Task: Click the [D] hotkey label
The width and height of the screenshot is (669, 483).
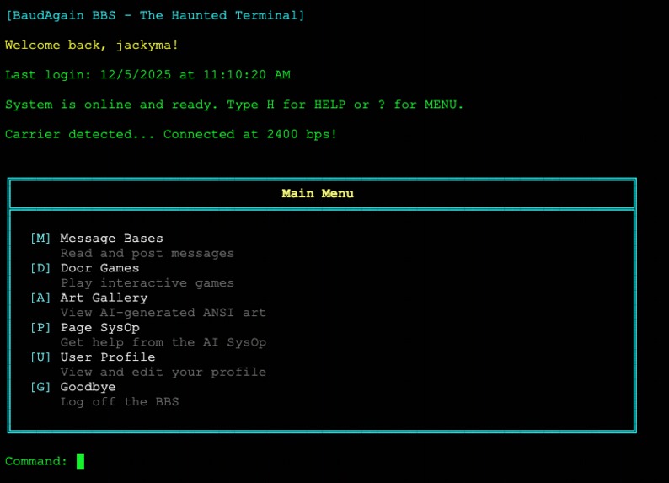Action: (40, 268)
